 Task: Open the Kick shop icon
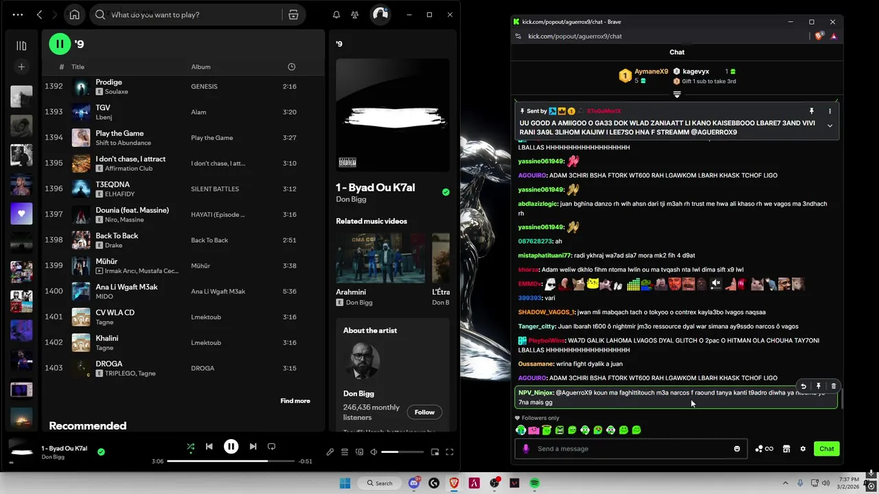pos(786,449)
